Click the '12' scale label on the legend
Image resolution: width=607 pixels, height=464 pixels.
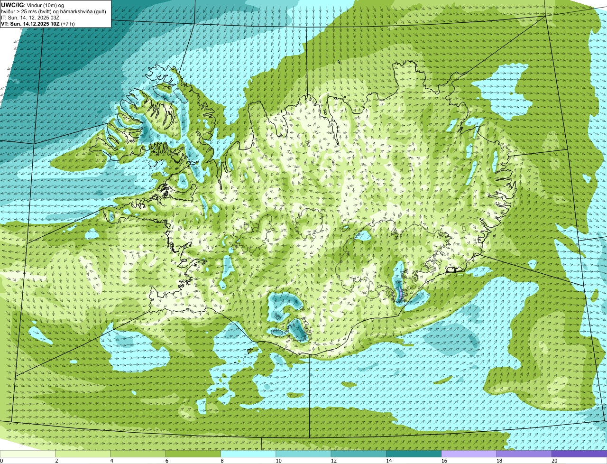pos(333,461)
